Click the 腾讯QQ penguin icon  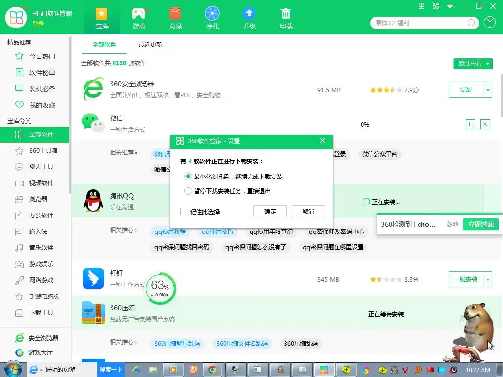click(x=93, y=201)
